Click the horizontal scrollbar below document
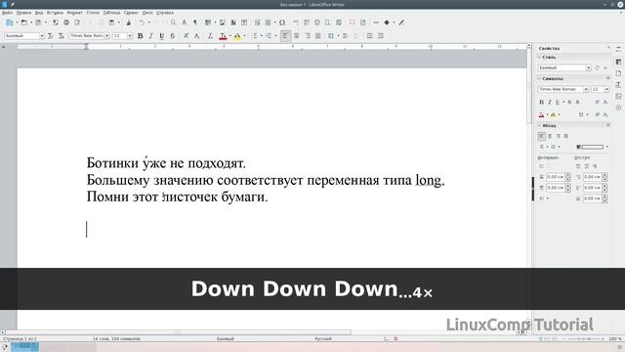 [x=178, y=332]
